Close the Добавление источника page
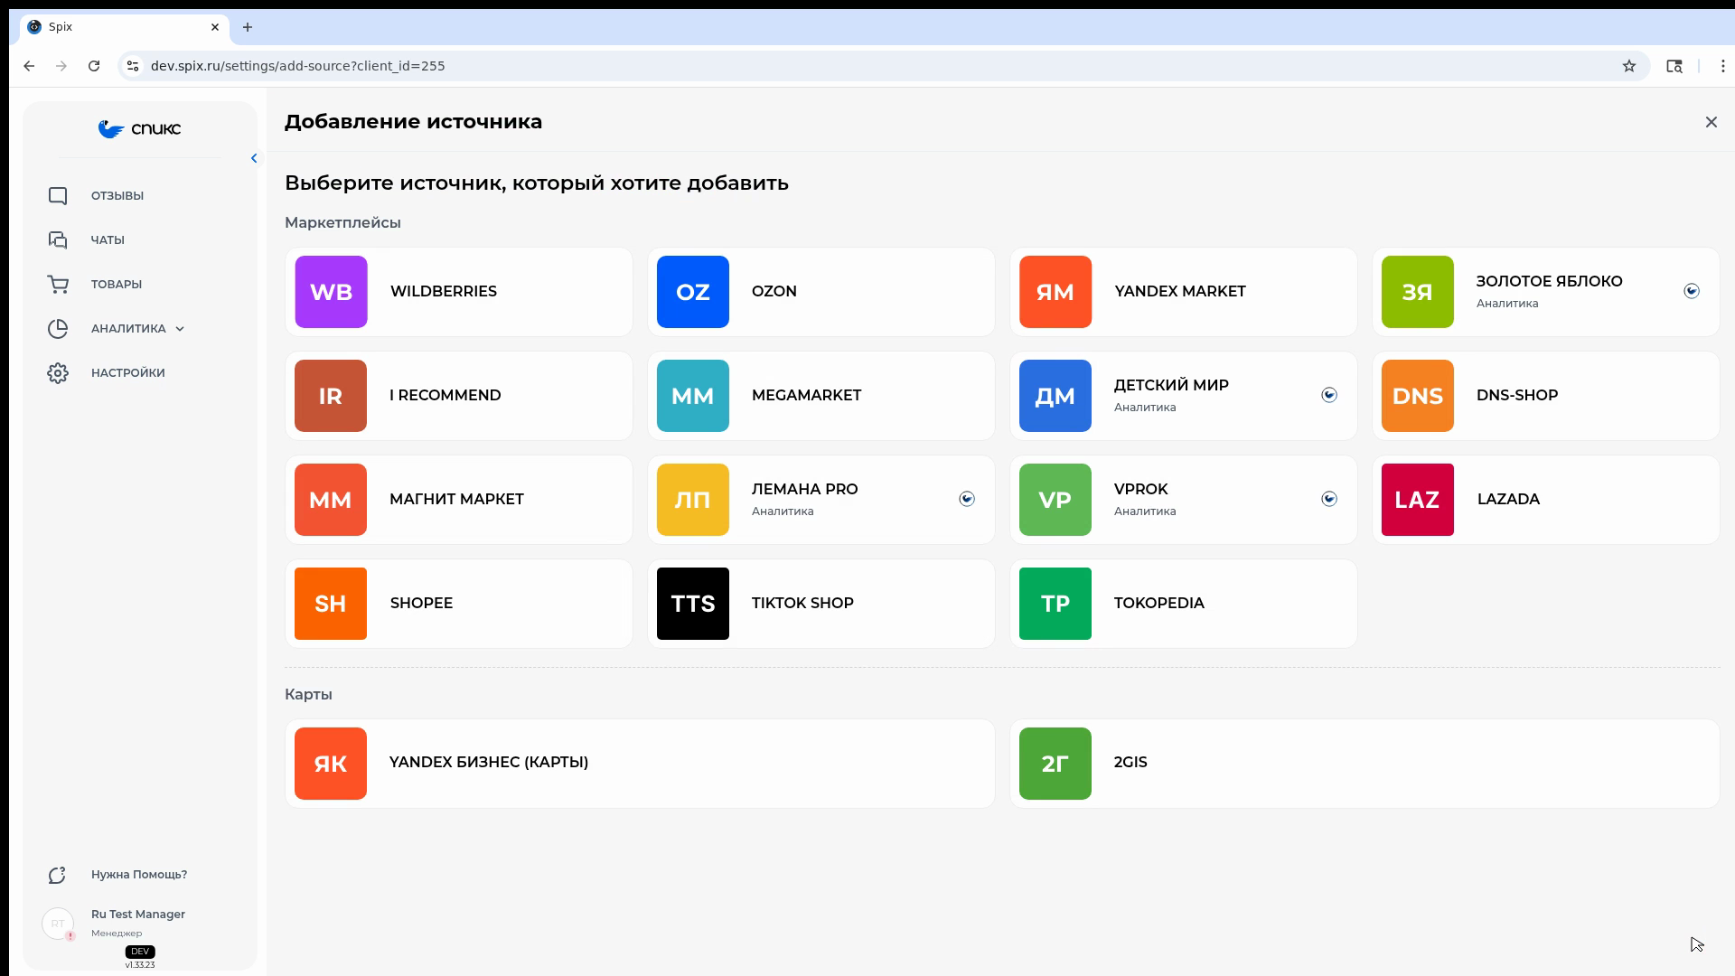 coord(1712,122)
